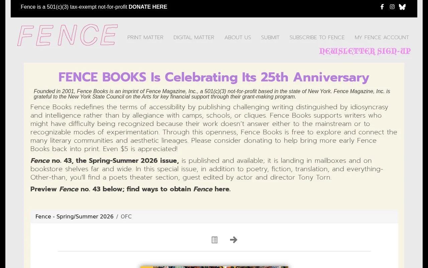Screen dimensions: 428x268
Task: Click 'Fence no. 43, the Spring-Summer 2026 issue' text
Action: click(105, 161)
